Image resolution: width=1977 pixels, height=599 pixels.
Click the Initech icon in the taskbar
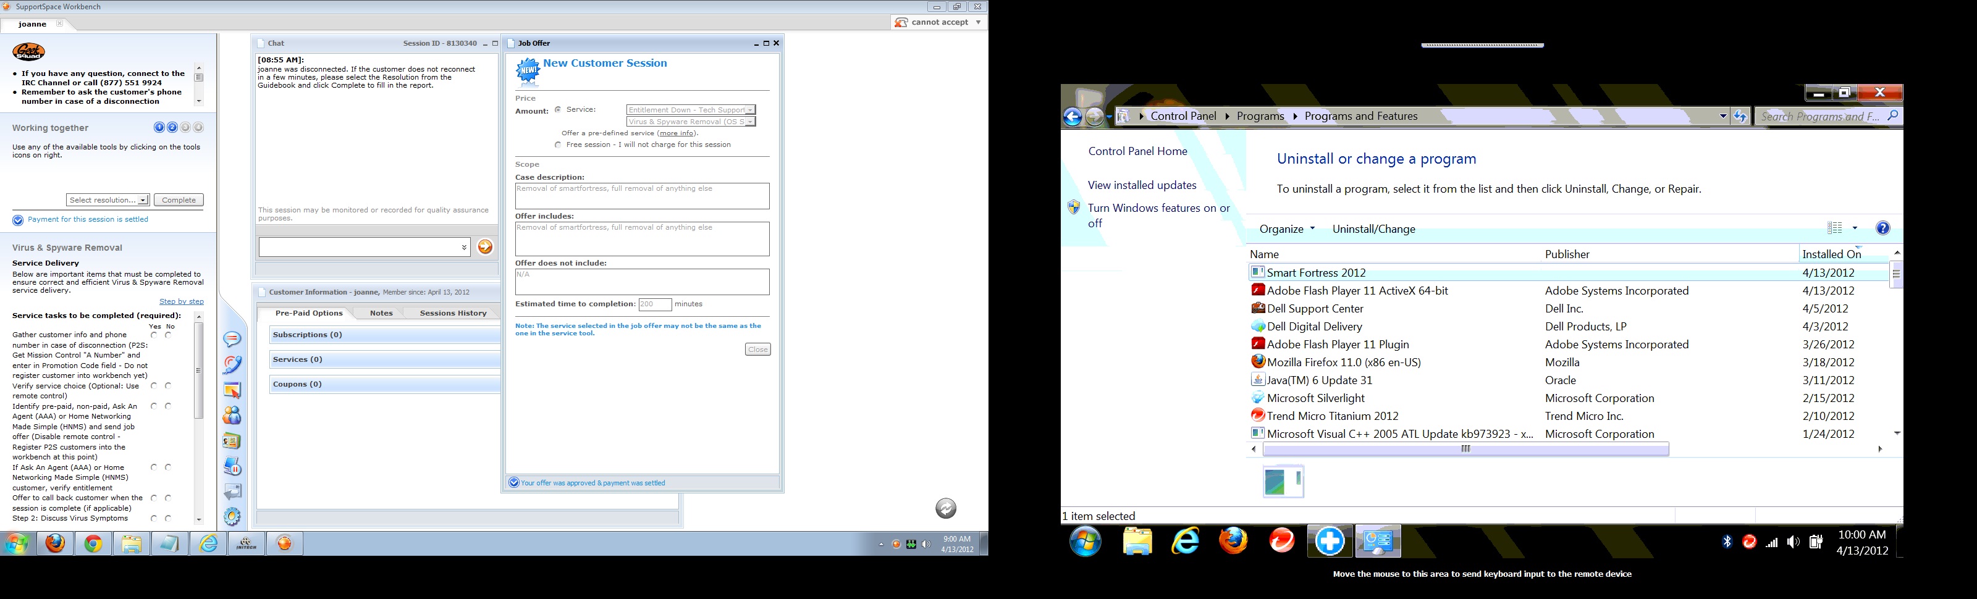pos(247,544)
